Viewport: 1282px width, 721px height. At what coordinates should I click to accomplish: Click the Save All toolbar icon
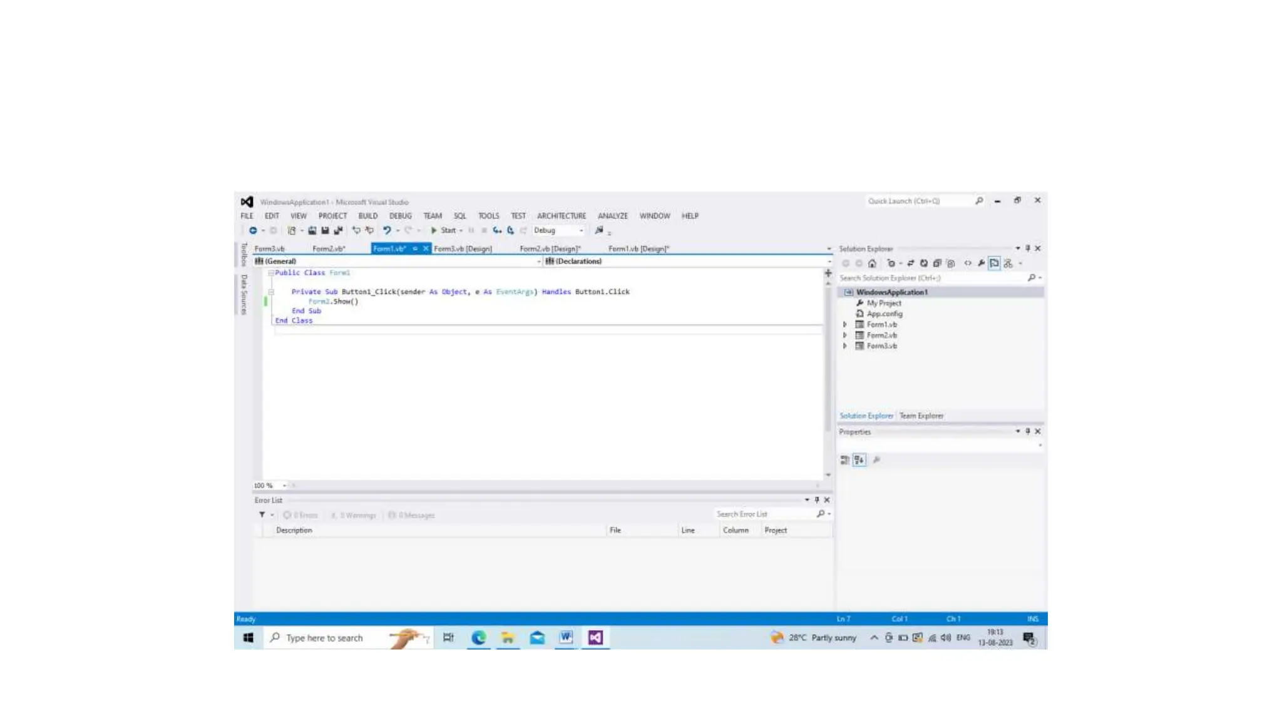pyautogui.click(x=338, y=230)
